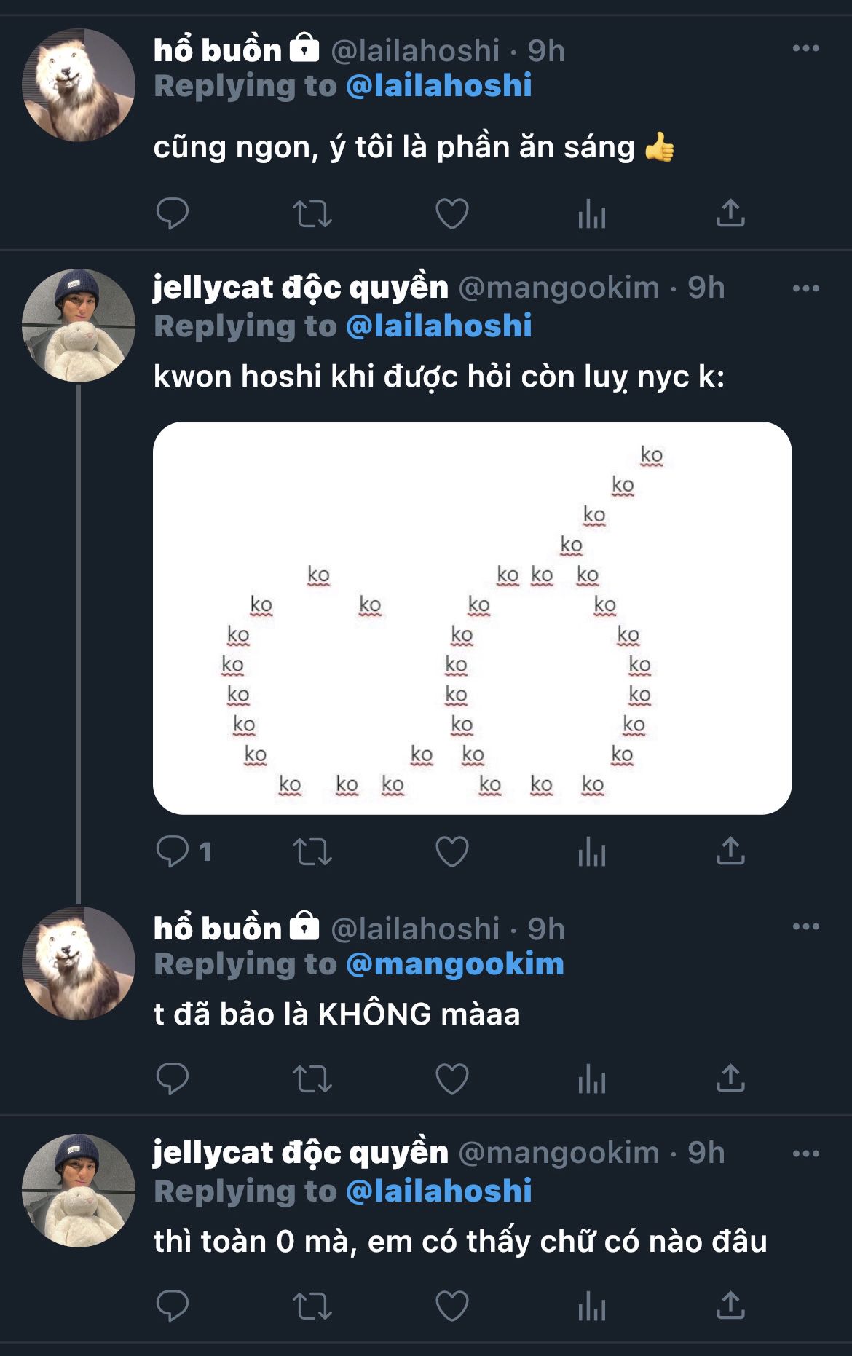Like the 't đã bảo là KHÔNG' tweet

[x=452, y=1079]
